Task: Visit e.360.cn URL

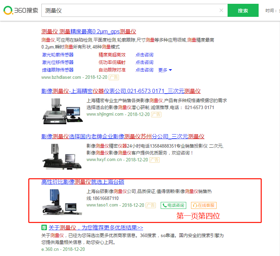Action: point(50,249)
